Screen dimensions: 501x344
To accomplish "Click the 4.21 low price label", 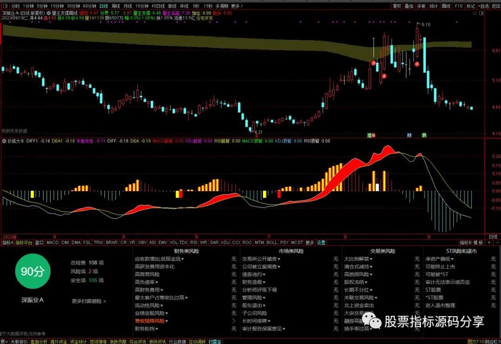I will pos(258,132).
